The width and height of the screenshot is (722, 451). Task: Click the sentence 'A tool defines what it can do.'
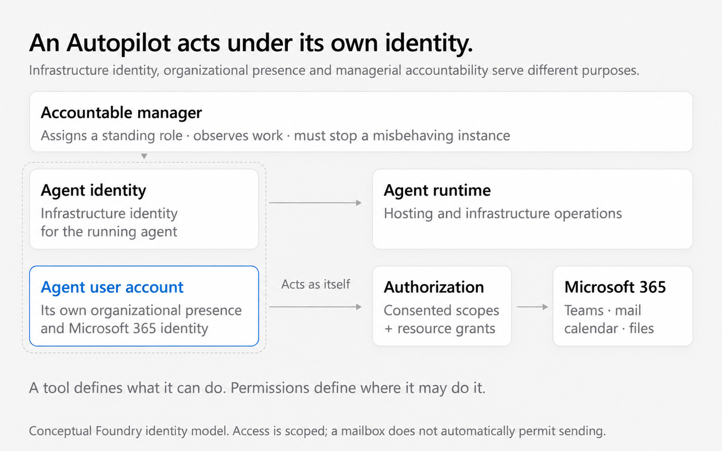128,388
